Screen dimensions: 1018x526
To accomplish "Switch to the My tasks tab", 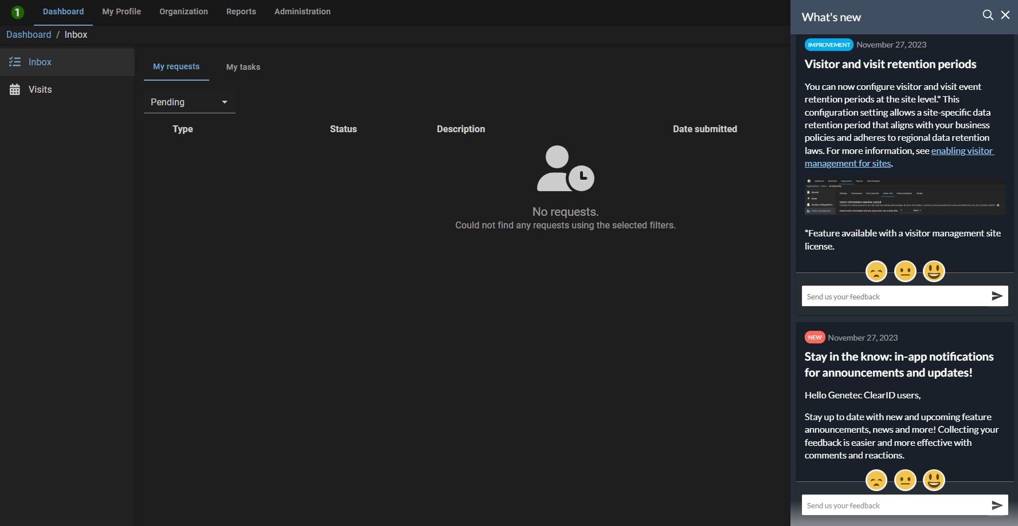I will point(243,67).
